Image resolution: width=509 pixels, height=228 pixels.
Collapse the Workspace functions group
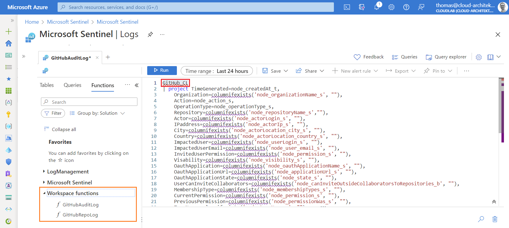(44, 193)
